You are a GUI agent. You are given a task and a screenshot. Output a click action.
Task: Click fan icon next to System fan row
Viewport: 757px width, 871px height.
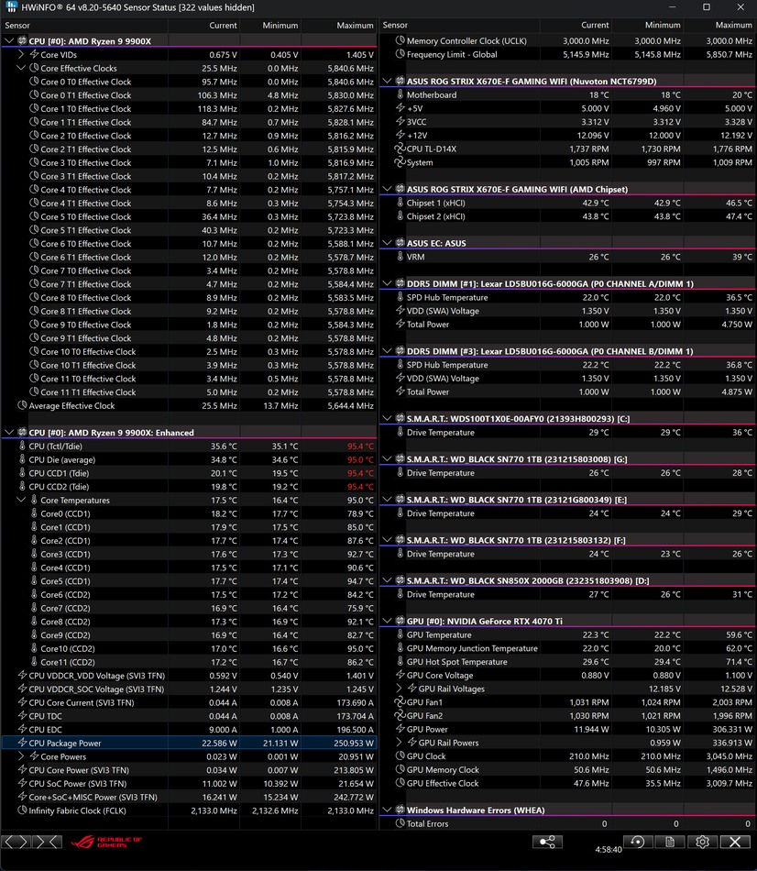pos(400,162)
